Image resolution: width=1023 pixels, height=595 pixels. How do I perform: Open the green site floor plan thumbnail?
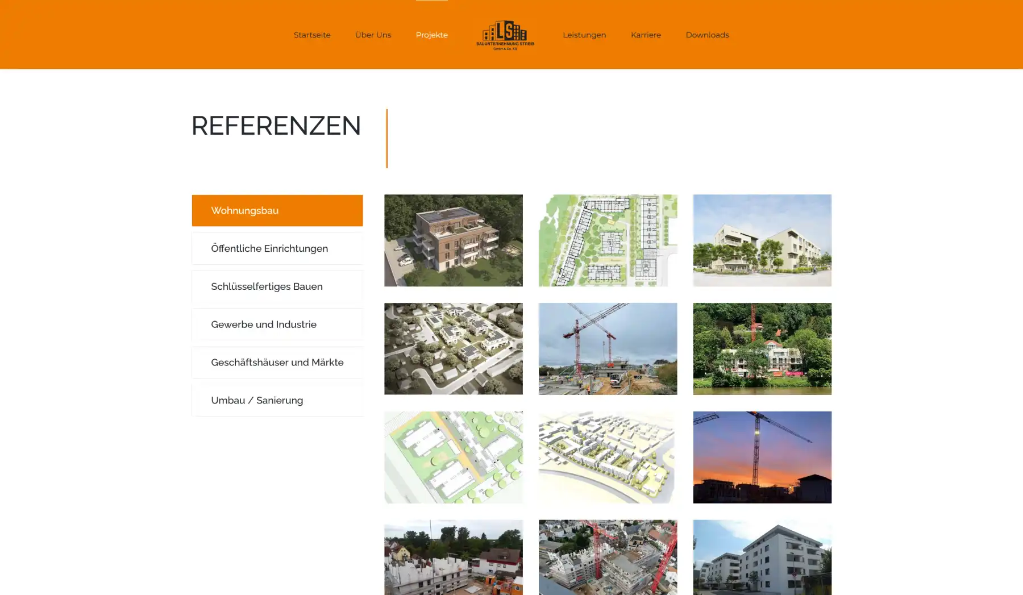pyautogui.click(x=608, y=240)
